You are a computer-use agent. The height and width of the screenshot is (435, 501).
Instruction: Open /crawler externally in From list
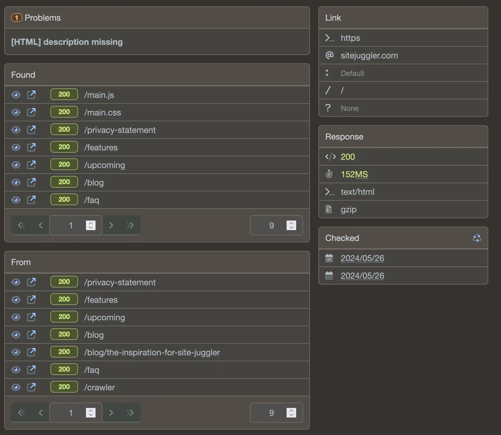[x=31, y=387]
